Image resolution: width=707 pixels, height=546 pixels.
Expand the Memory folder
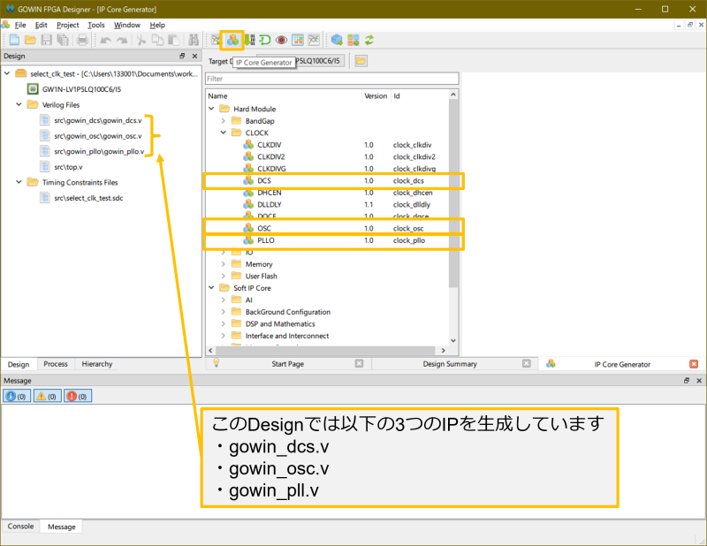(224, 264)
